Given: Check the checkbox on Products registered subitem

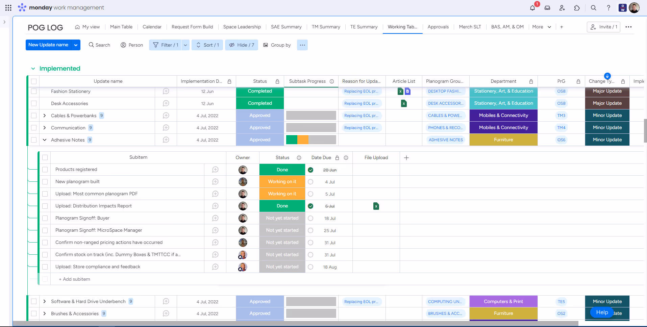Looking at the screenshot, I should 45,169.
